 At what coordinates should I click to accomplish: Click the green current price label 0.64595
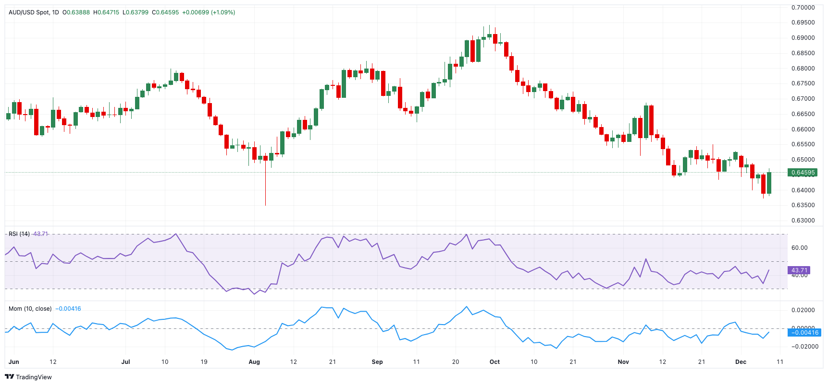(803, 173)
